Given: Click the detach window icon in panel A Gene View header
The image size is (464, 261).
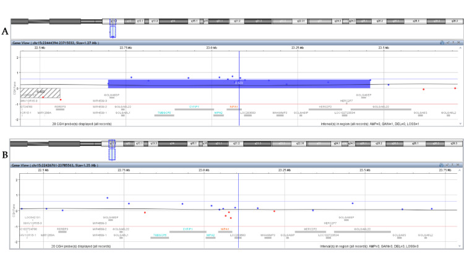Looking at the screenshot, I should pyautogui.click(x=448, y=43).
